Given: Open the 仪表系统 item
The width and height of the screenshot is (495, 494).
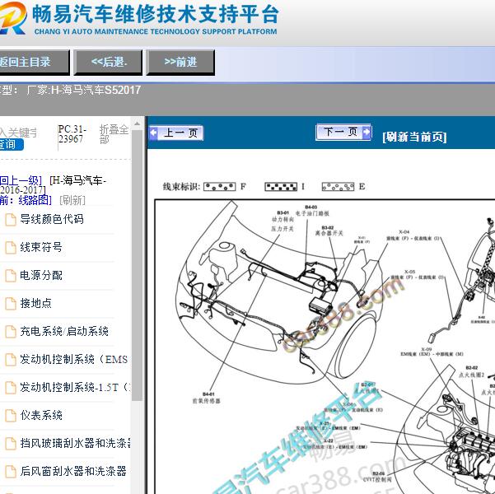Looking at the screenshot, I should (41, 415).
